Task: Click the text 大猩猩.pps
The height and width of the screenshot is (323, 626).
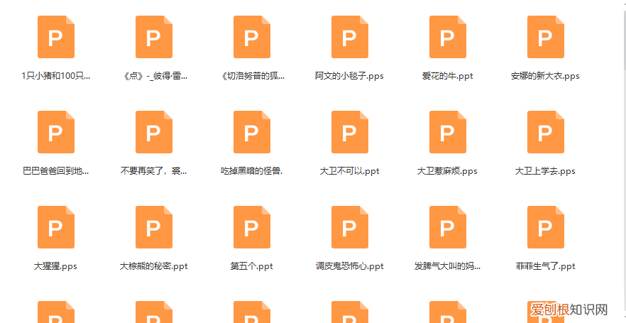Action: [x=55, y=266]
